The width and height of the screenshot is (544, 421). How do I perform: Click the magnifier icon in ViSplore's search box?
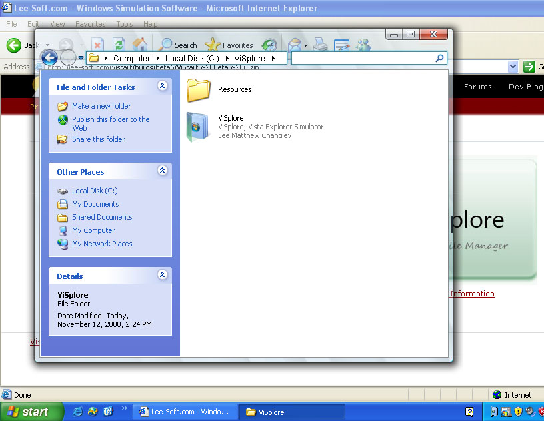439,58
